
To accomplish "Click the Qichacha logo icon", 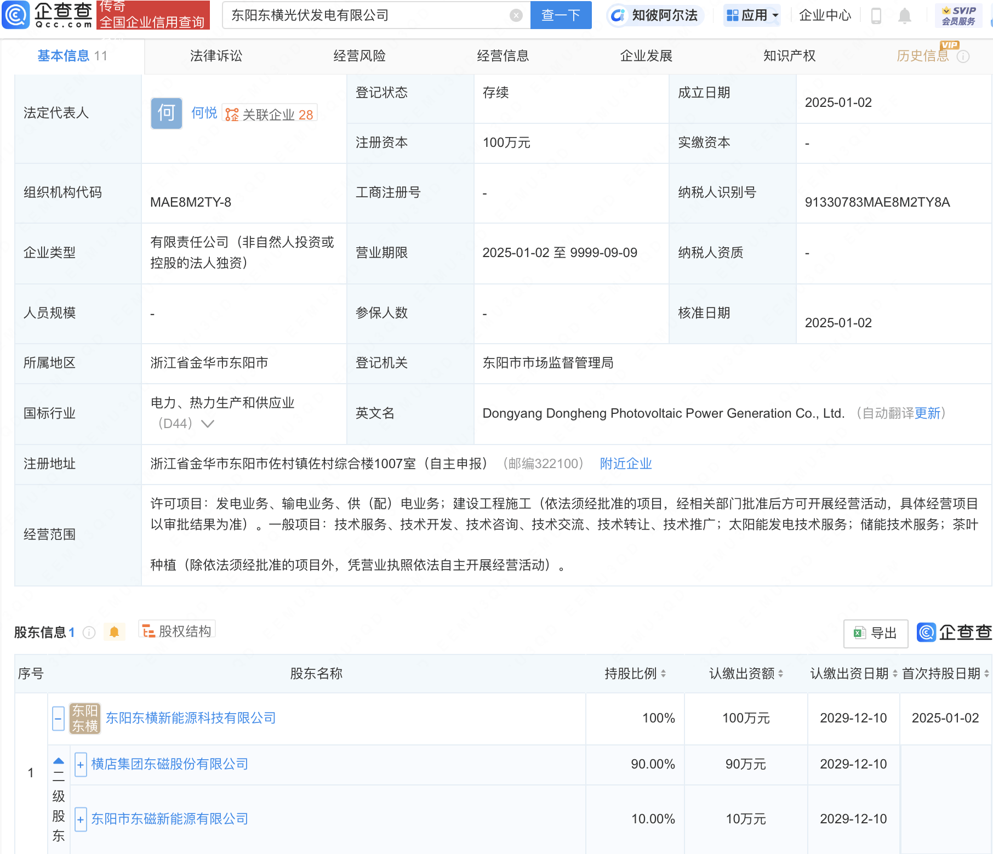I will [x=16, y=15].
